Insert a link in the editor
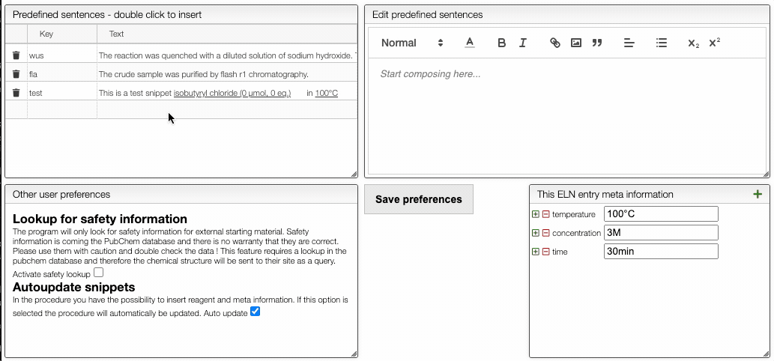Viewport: 774px width, 361px height. [554, 43]
